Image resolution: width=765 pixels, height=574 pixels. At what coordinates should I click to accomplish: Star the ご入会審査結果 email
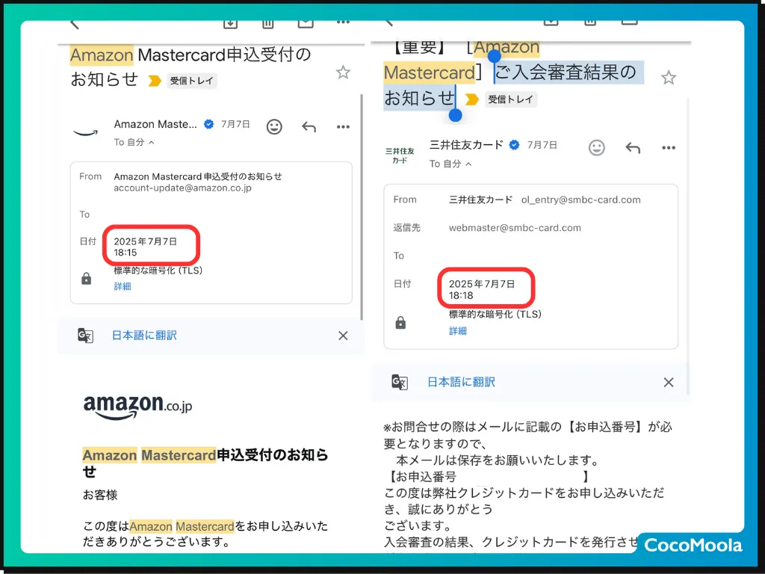tap(669, 78)
